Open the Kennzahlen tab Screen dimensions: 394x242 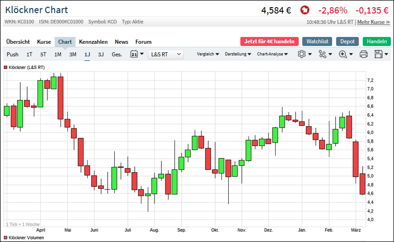tap(93, 42)
